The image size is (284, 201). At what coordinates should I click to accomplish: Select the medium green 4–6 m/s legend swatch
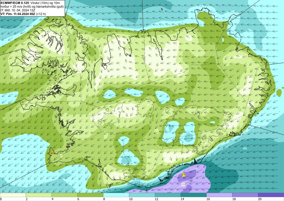pos(64,195)
